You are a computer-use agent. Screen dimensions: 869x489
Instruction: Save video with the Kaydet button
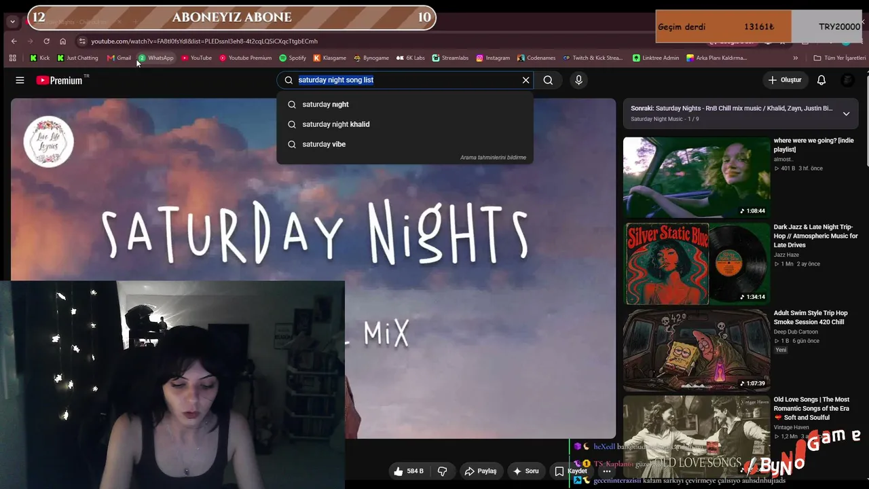571,471
